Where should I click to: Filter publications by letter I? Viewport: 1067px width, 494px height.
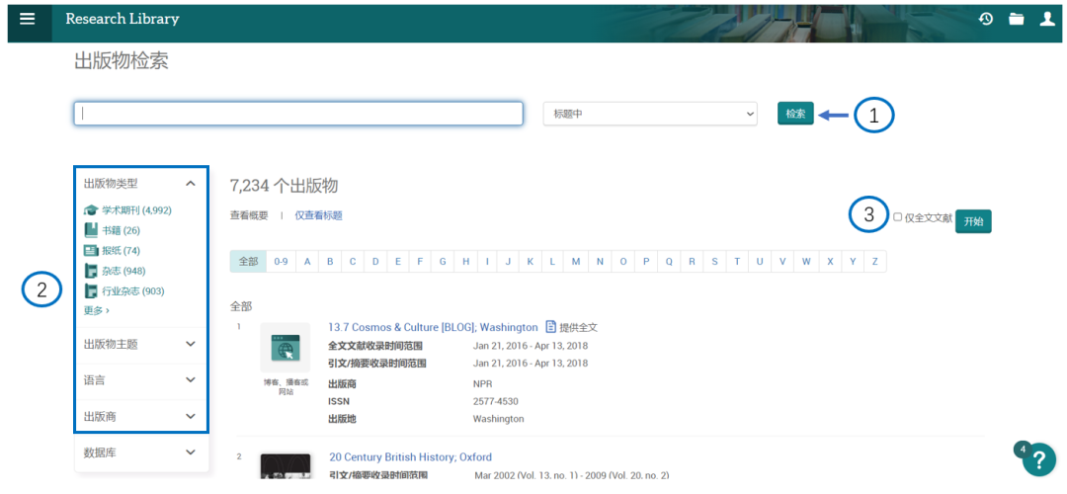[486, 261]
